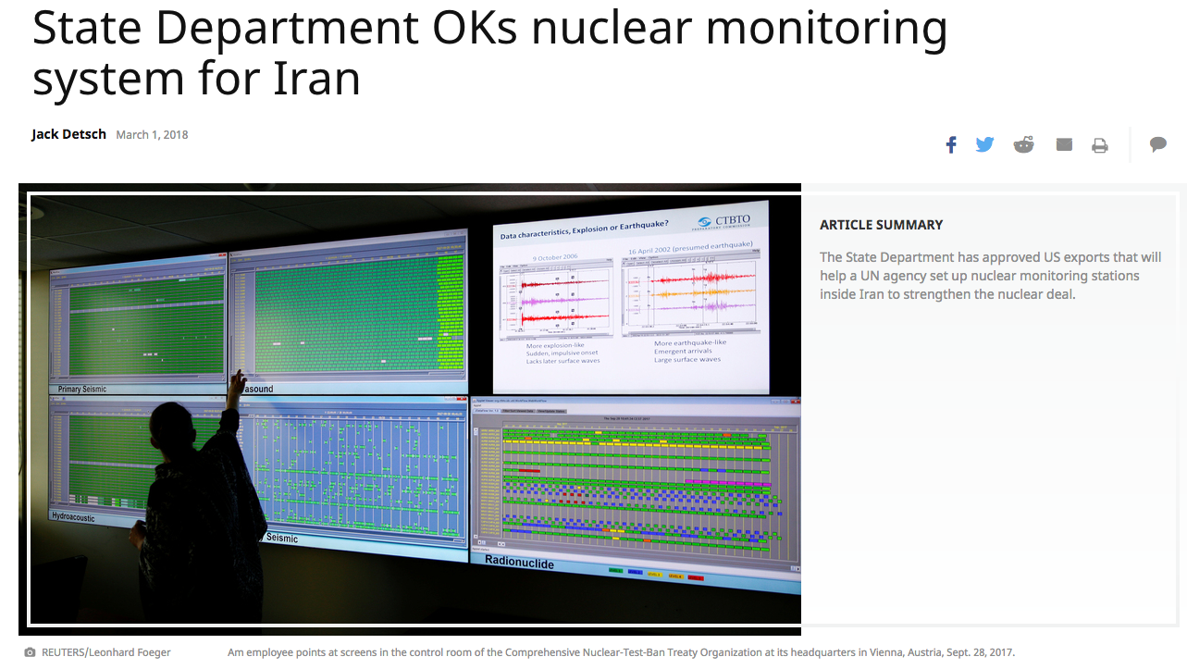Click the camera icon beside photo credit
The width and height of the screenshot is (1187, 669).
pyautogui.click(x=30, y=652)
